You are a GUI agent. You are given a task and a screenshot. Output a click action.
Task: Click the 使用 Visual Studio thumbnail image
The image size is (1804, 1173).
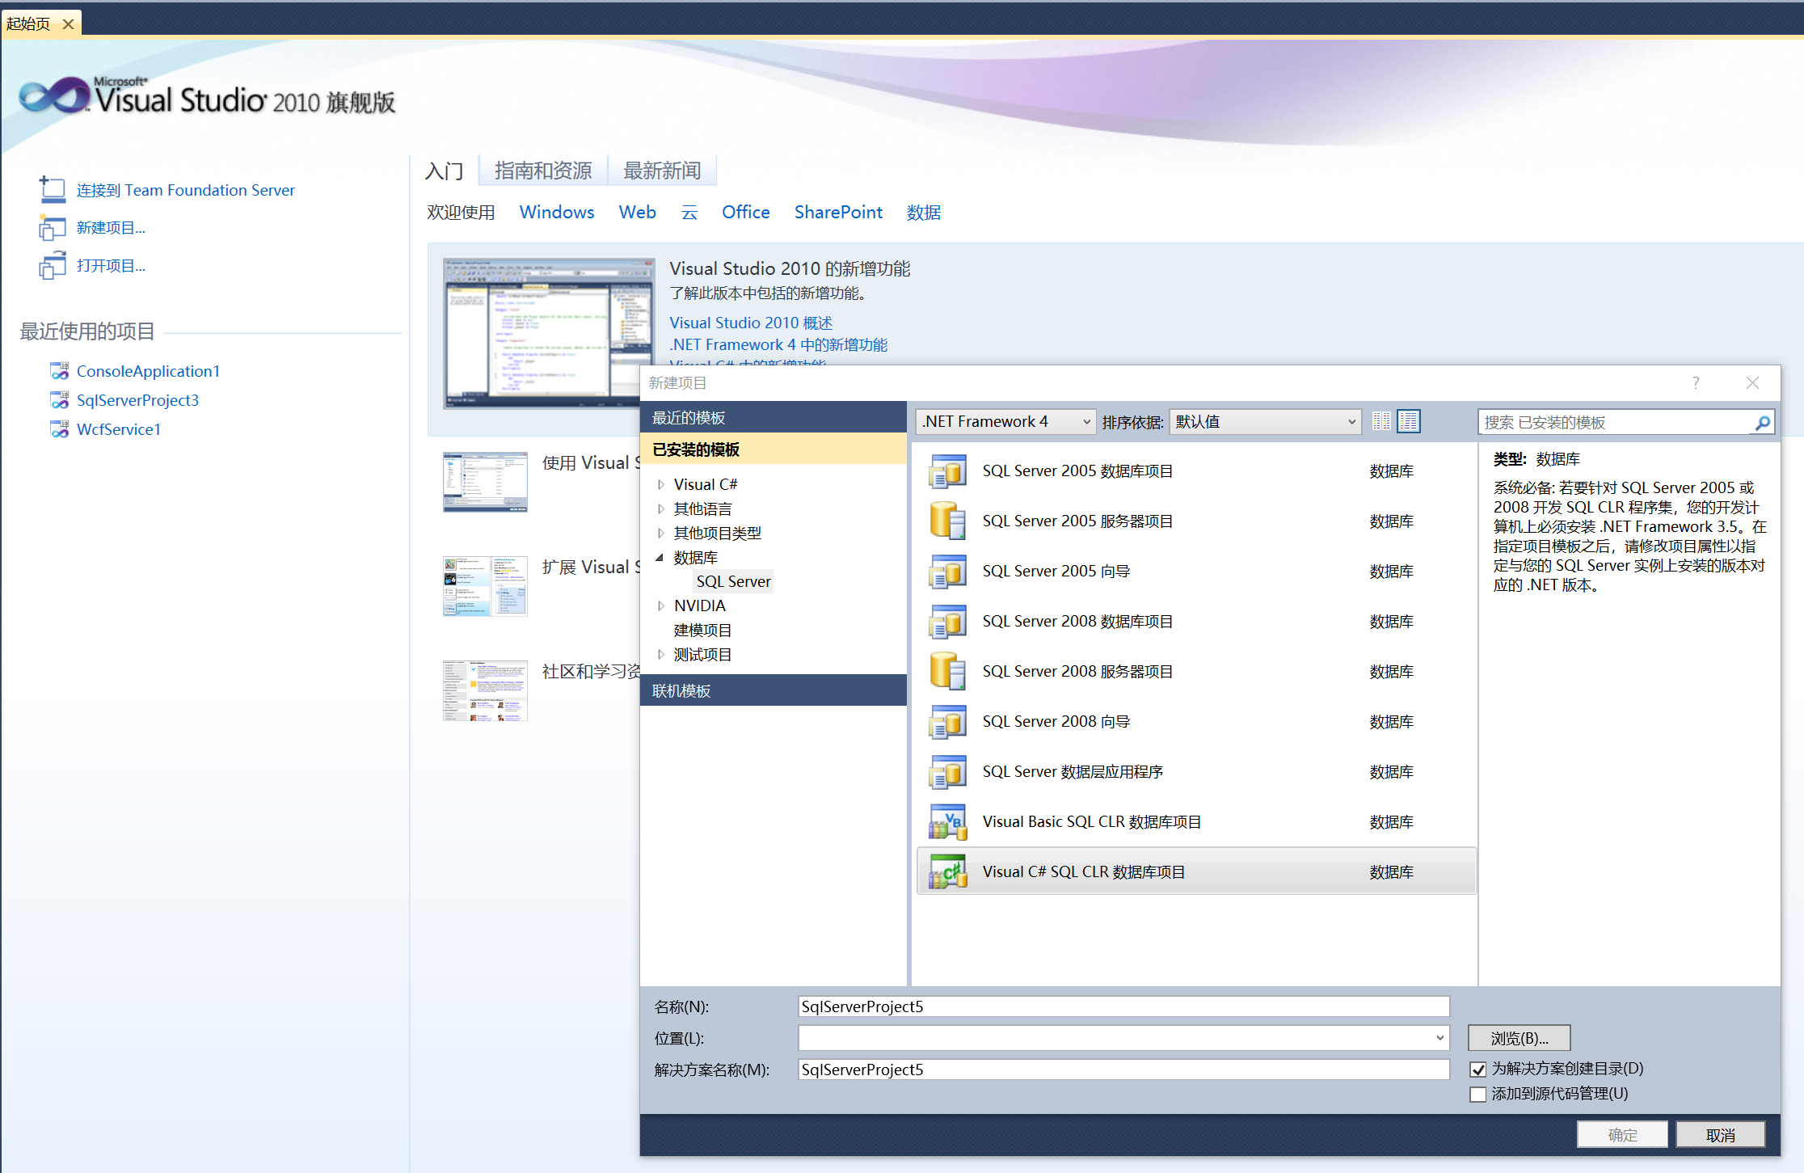[x=485, y=482]
